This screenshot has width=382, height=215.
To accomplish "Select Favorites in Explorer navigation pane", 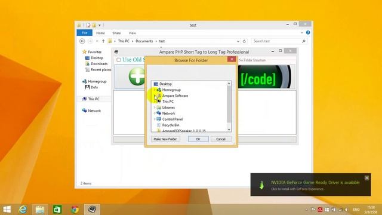I will point(94,52).
